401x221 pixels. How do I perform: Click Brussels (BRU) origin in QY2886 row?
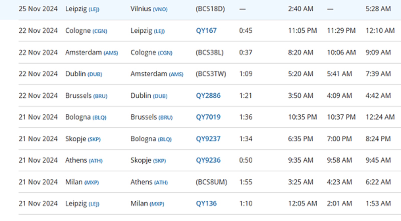(86, 96)
